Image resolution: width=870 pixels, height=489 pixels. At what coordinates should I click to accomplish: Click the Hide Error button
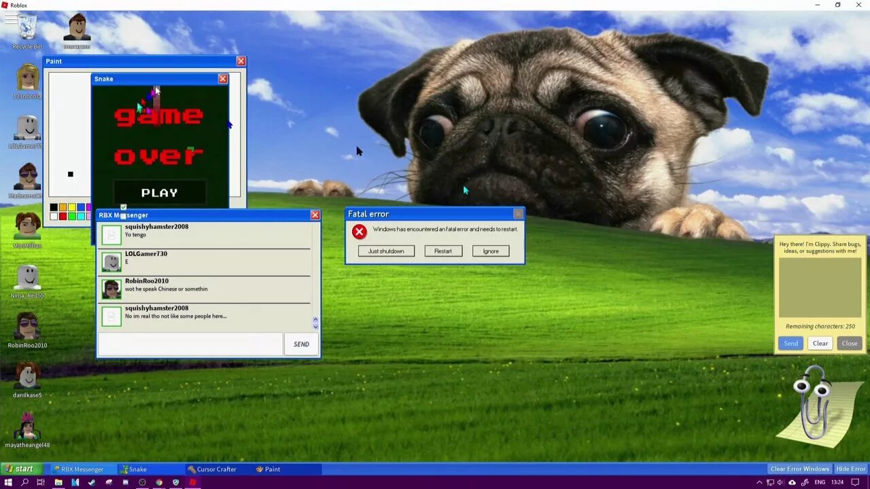coord(851,469)
